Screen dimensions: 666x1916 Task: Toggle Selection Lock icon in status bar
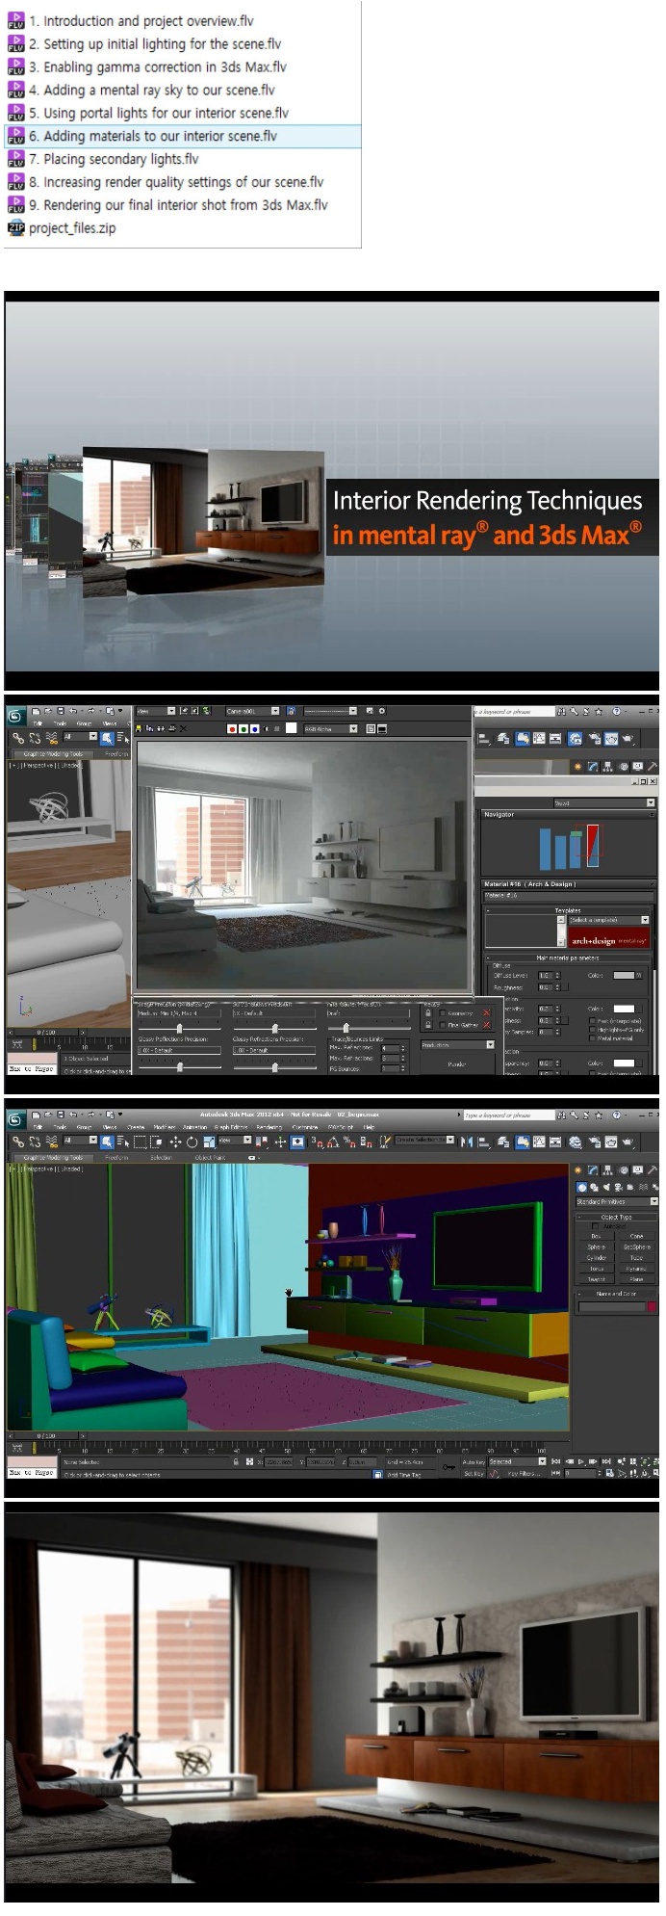click(236, 1461)
